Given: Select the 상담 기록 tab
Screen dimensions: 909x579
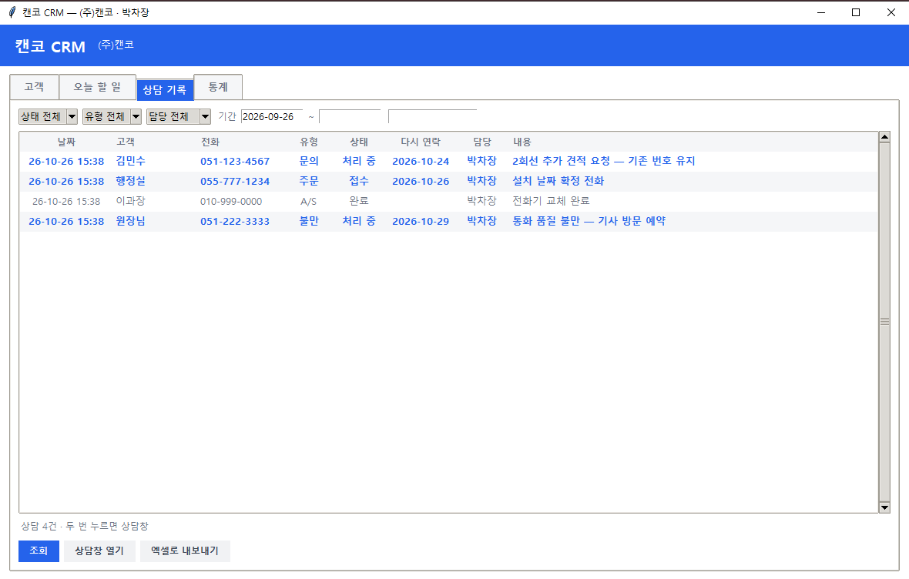Looking at the screenshot, I should pyautogui.click(x=165, y=89).
